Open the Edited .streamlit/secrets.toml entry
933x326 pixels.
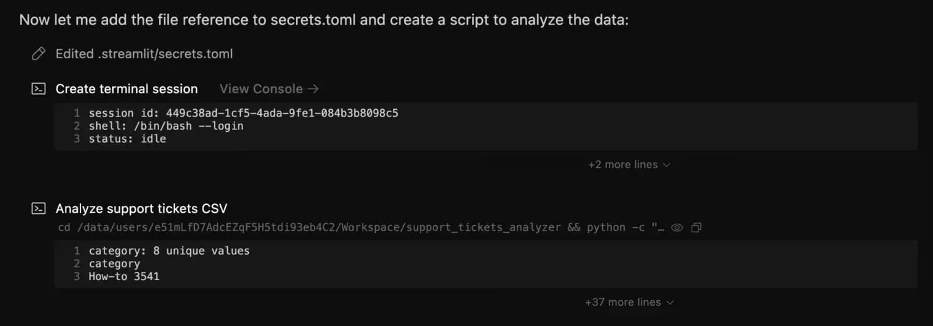click(x=144, y=54)
